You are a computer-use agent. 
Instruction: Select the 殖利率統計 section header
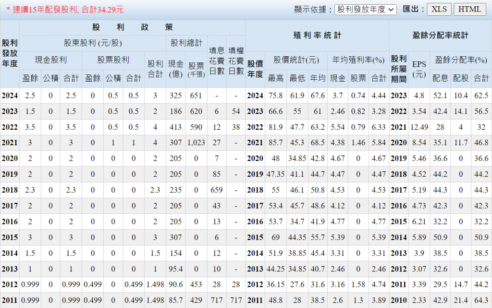coord(317,35)
